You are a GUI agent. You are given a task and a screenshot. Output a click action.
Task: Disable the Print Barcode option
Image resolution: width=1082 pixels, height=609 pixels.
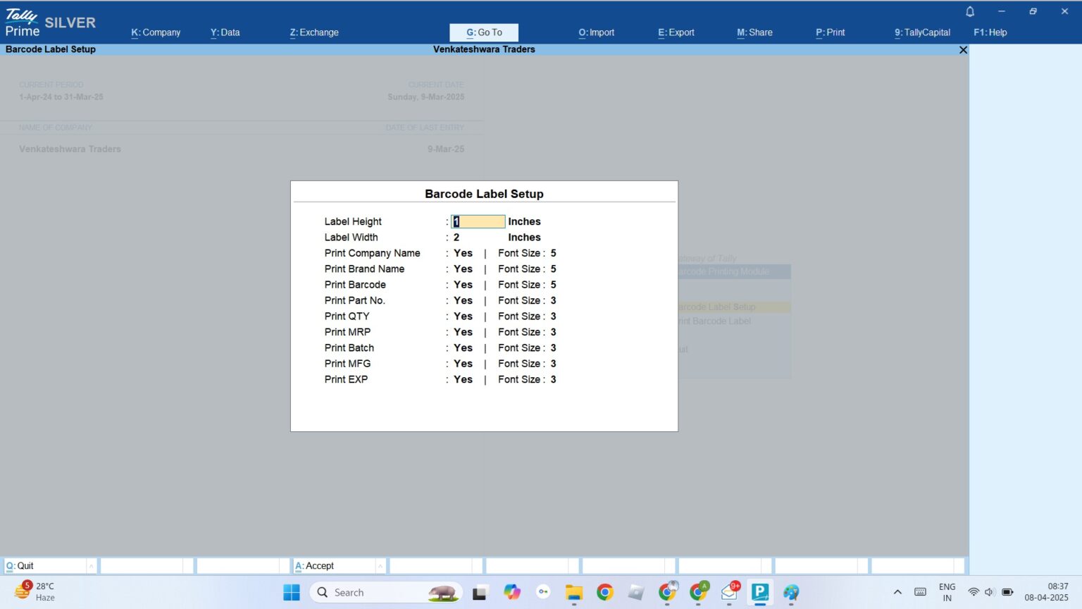pos(462,285)
